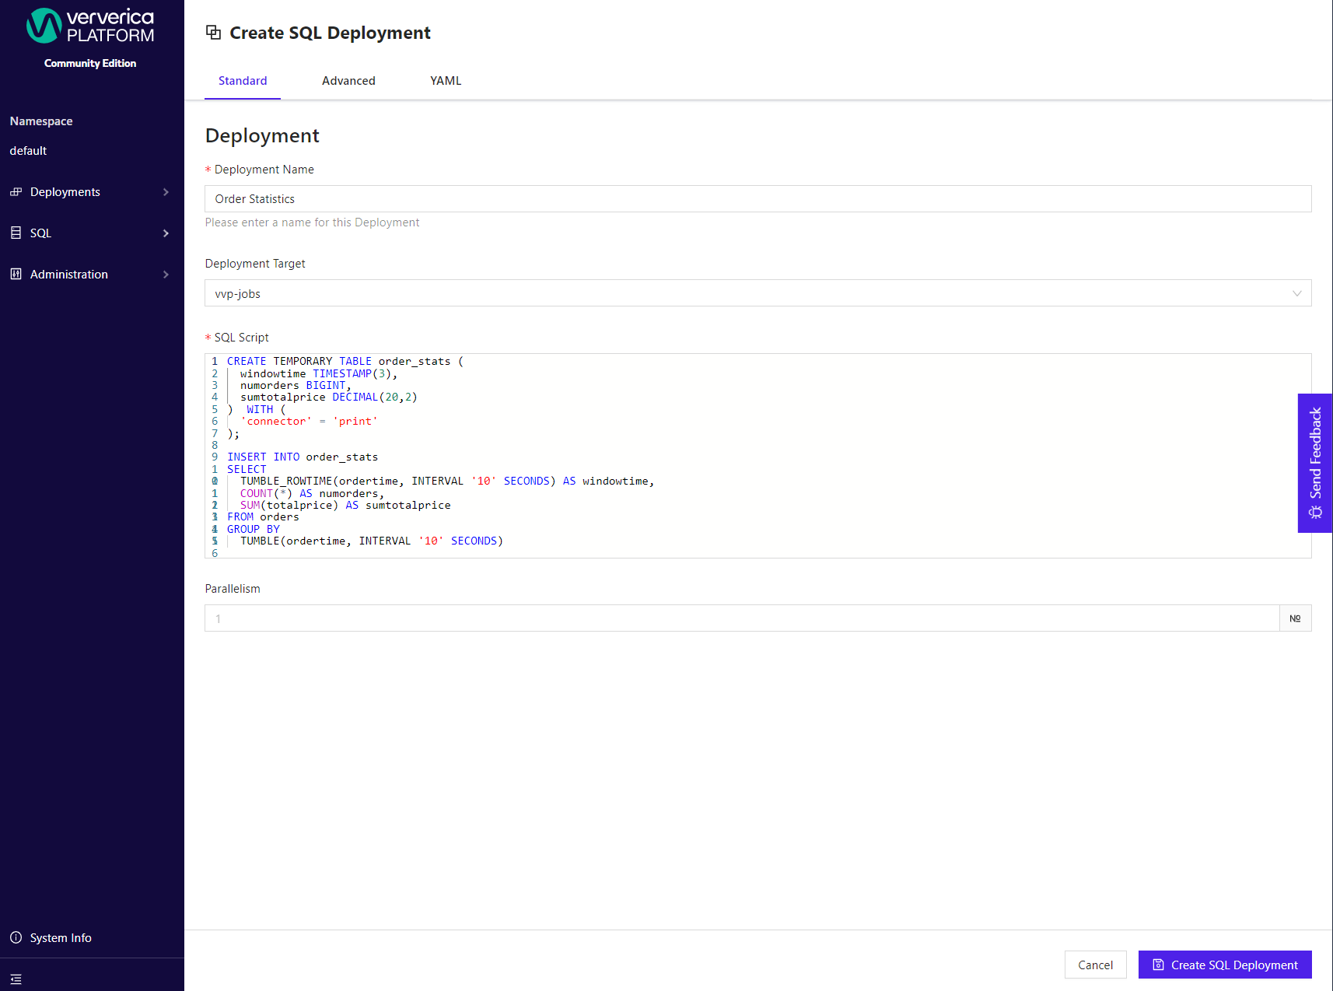The image size is (1333, 991).
Task: Click the Administration sidebar icon
Action: [x=16, y=275]
